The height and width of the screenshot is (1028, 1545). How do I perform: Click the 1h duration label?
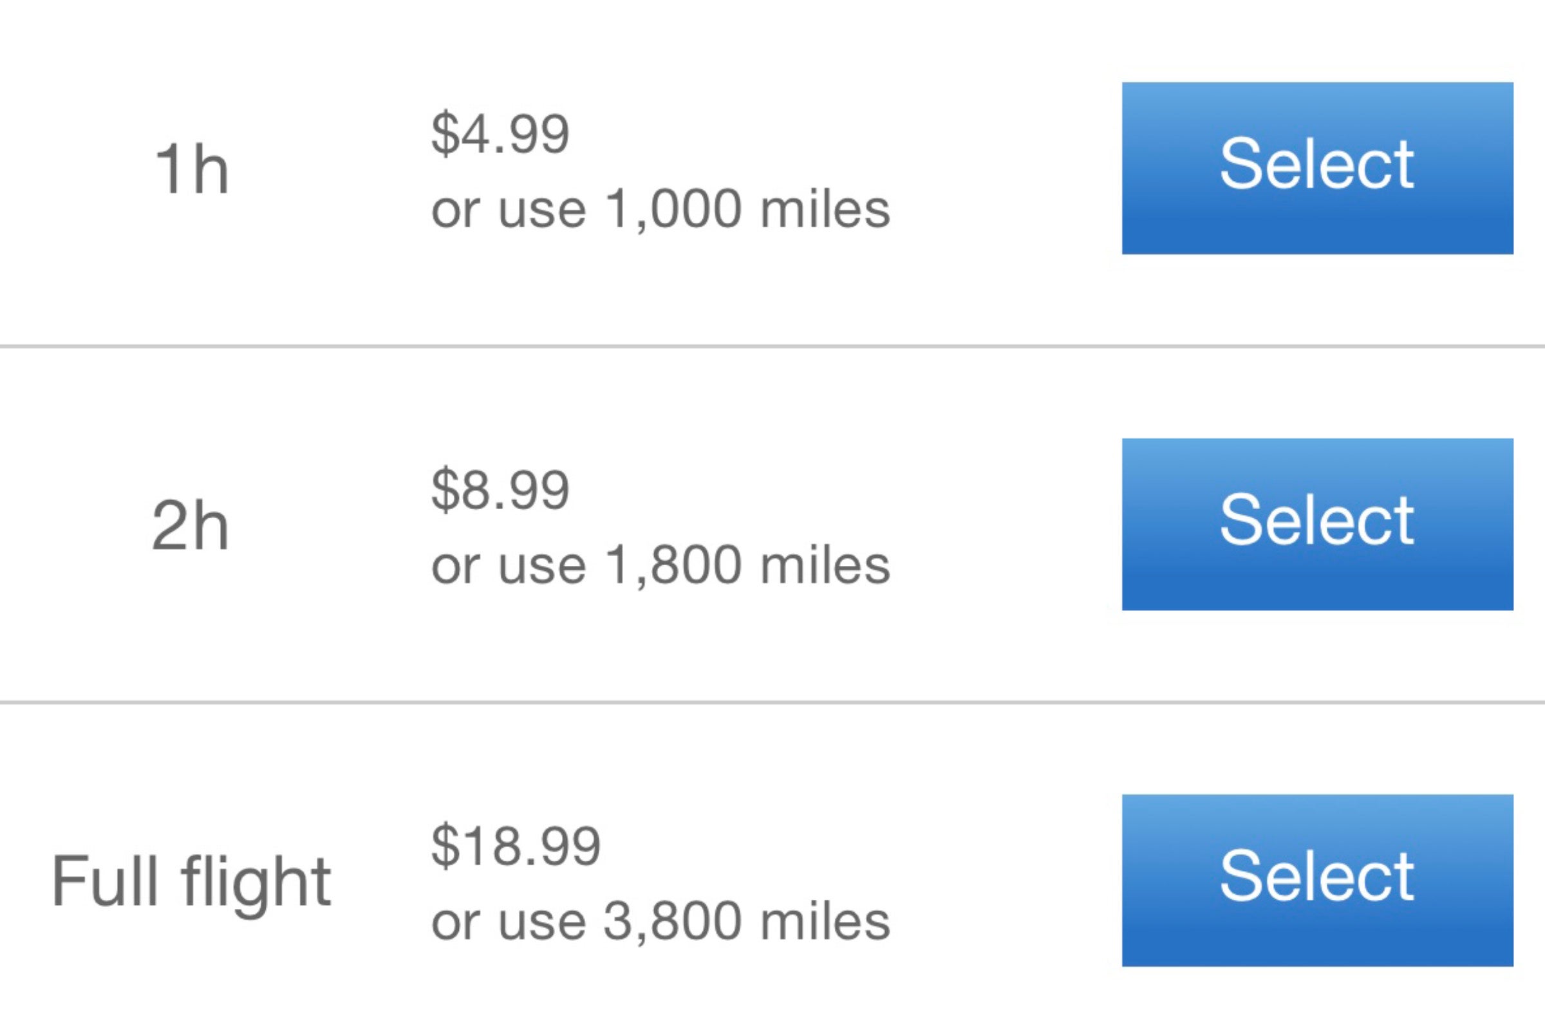click(191, 171)
